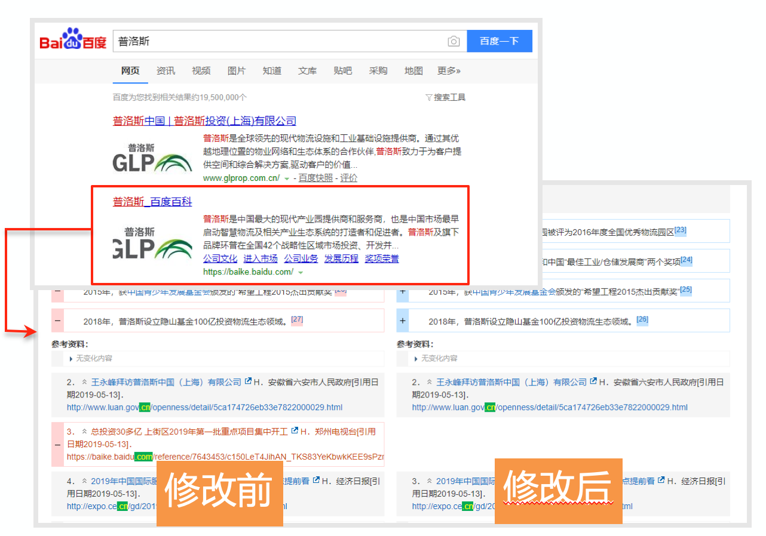Image resolution: width=766 pixels, height=536 pixels.
Task: Click external-link icon after right 王永峰拜访普洛斯中国
Action: click(593, 381)
